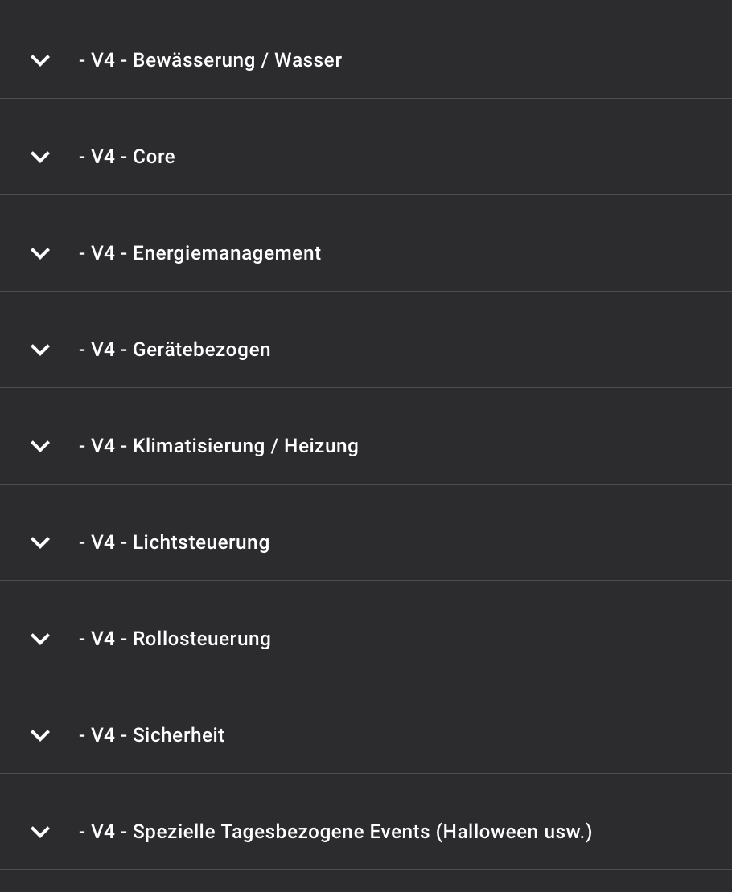
Task: Open the V4 - Gerätebezogen chevron icon
Action: point(41,350)
